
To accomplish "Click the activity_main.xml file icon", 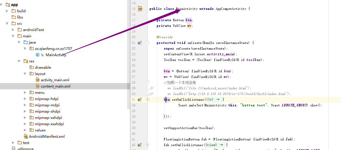I will click(x=37, y=80).
